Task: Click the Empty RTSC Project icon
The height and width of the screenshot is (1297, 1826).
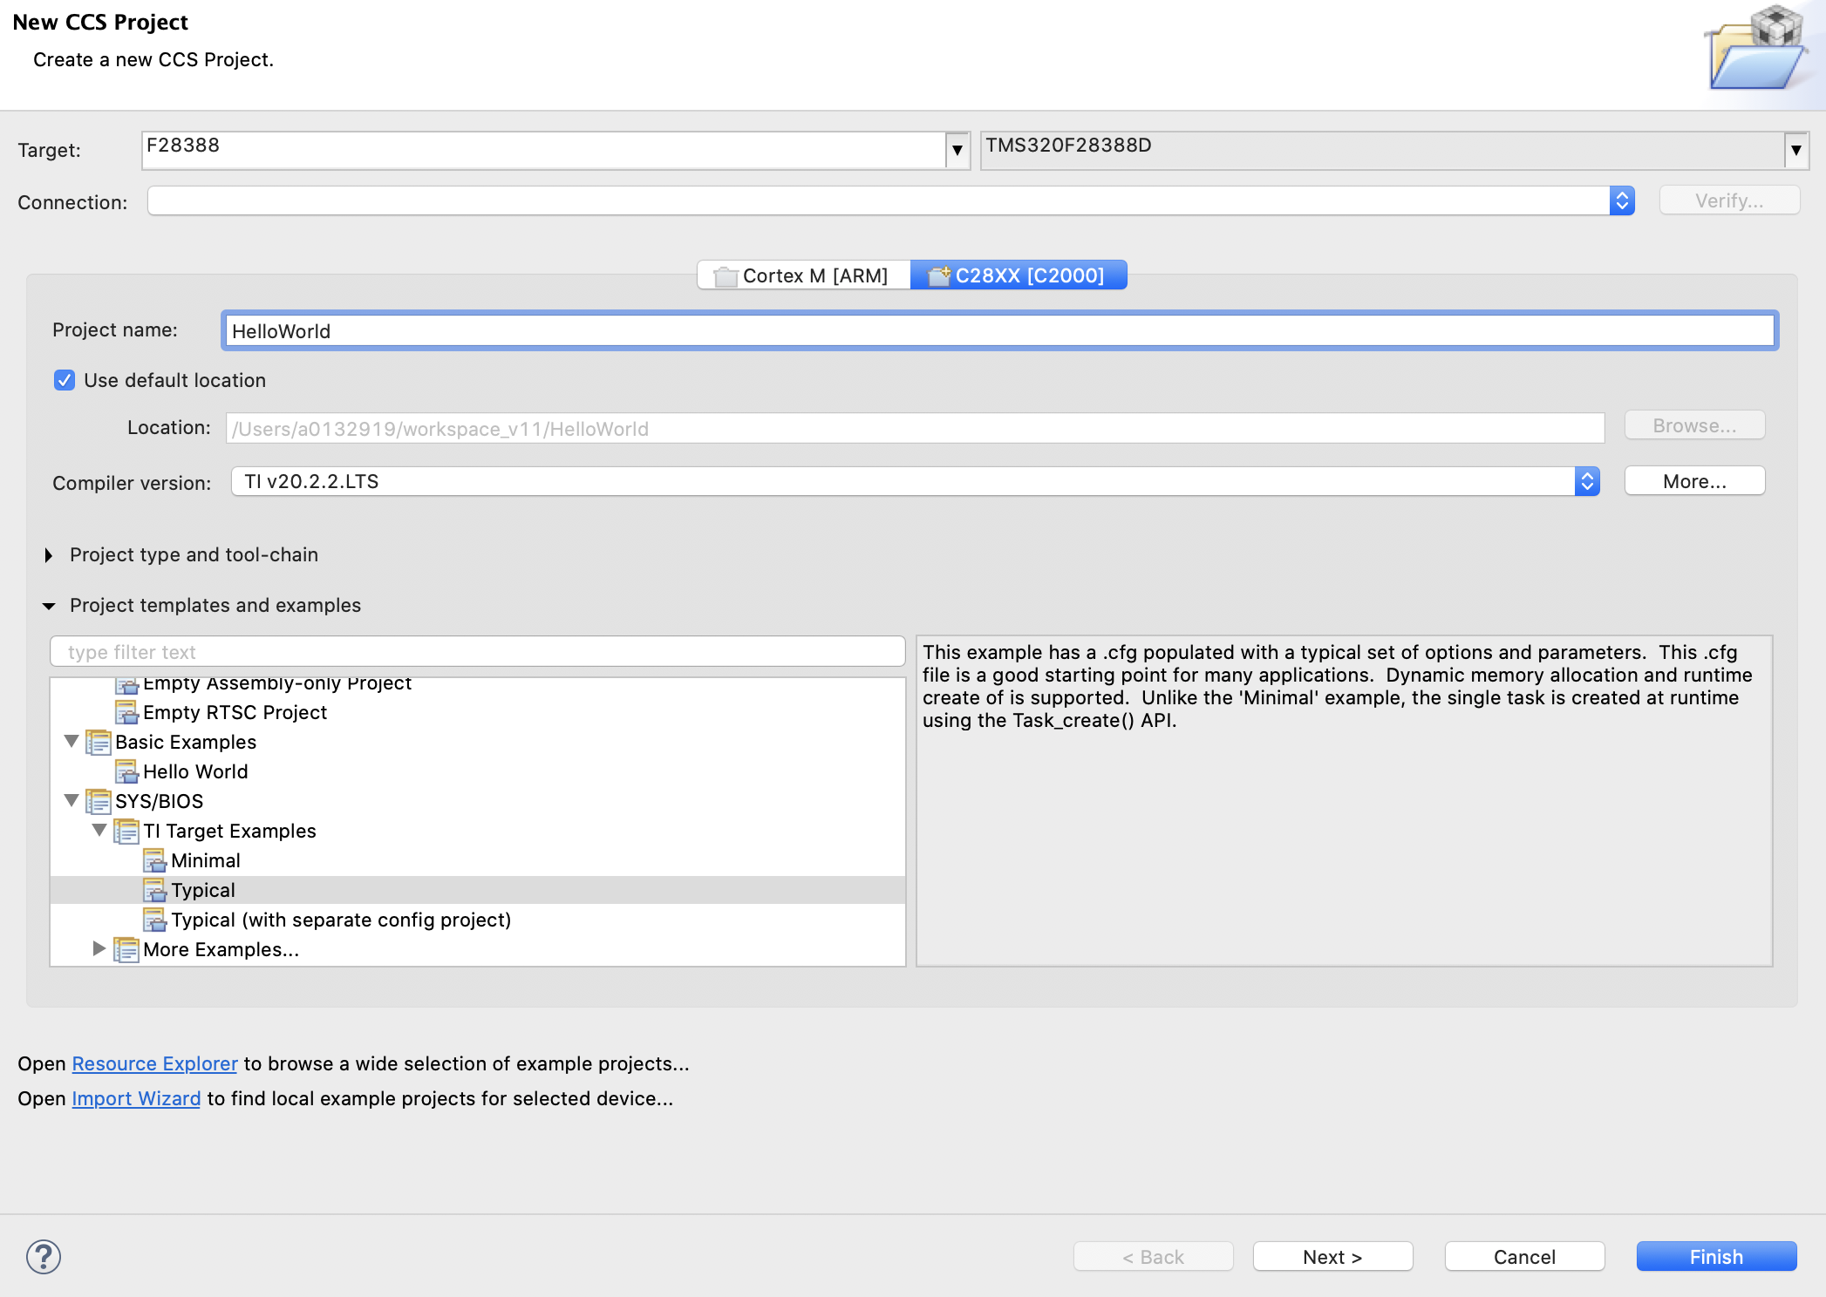Action: [127, 712]
